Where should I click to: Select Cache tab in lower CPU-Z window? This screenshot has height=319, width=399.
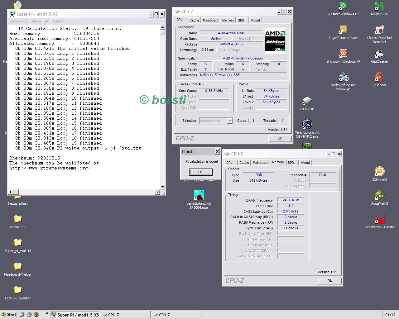coord(244,163)
